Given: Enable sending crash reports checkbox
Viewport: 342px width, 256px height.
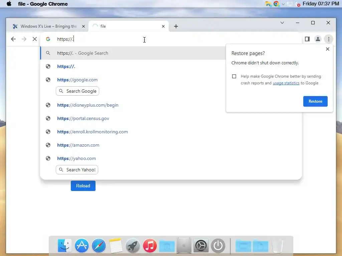Looking at the screenshot, I should click(234, 76).
